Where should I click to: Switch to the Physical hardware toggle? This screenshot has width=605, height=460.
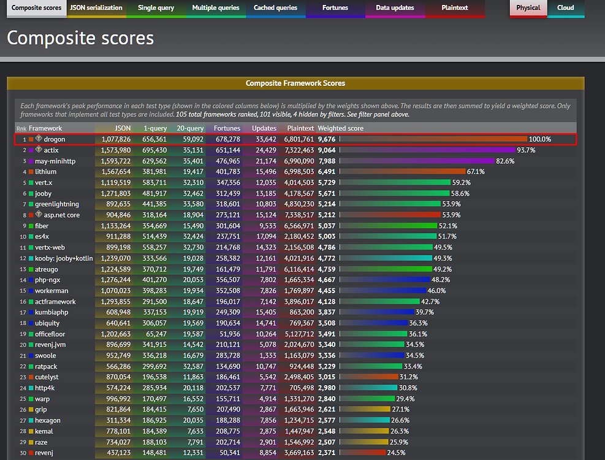tap(528, 8)
